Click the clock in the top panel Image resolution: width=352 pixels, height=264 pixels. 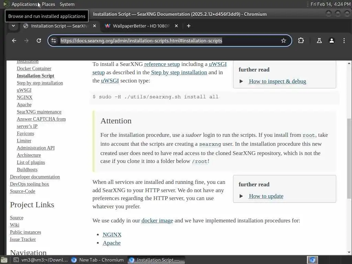(x=330, y=4)
